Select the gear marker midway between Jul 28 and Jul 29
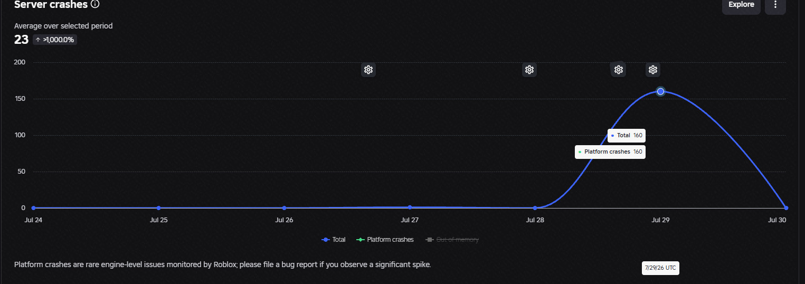Screen dimensions: 805x284 click(x=619, y=70)
